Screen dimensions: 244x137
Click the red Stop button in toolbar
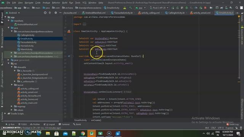coord(205,8)
